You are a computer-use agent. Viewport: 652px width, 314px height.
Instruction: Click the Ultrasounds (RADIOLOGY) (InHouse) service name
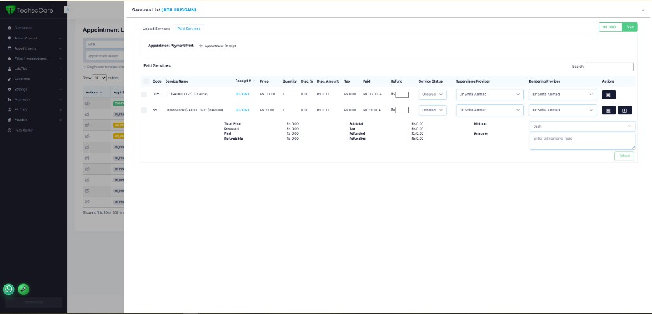[194, 110]
